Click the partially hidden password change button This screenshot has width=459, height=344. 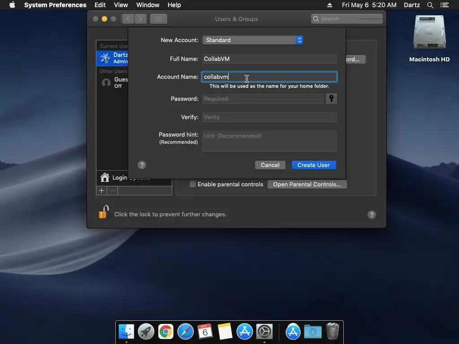(355, 60)
